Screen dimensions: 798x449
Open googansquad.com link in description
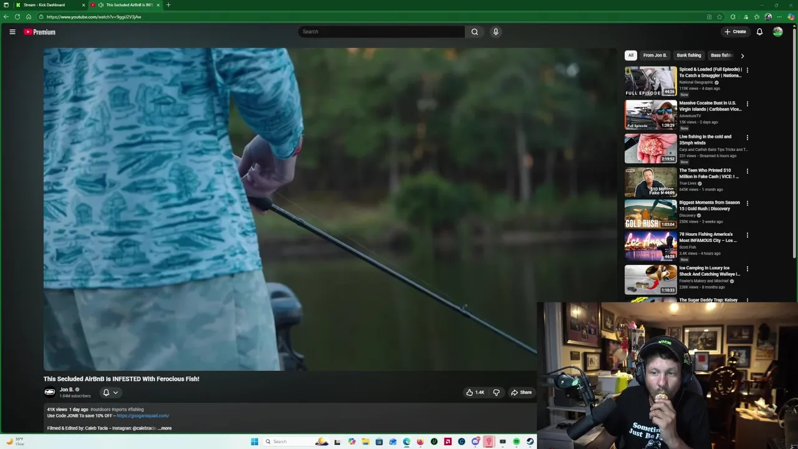coord(143,416)
